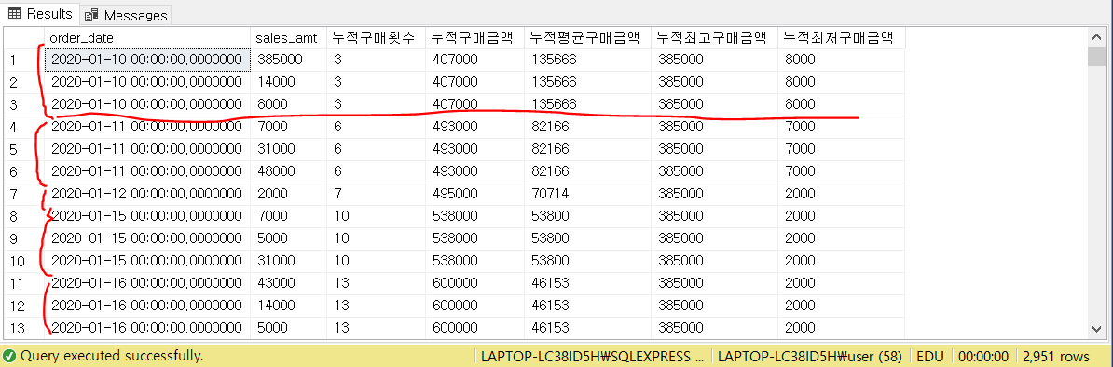
Task: Open the Messages tab
Action: (126, 15)
